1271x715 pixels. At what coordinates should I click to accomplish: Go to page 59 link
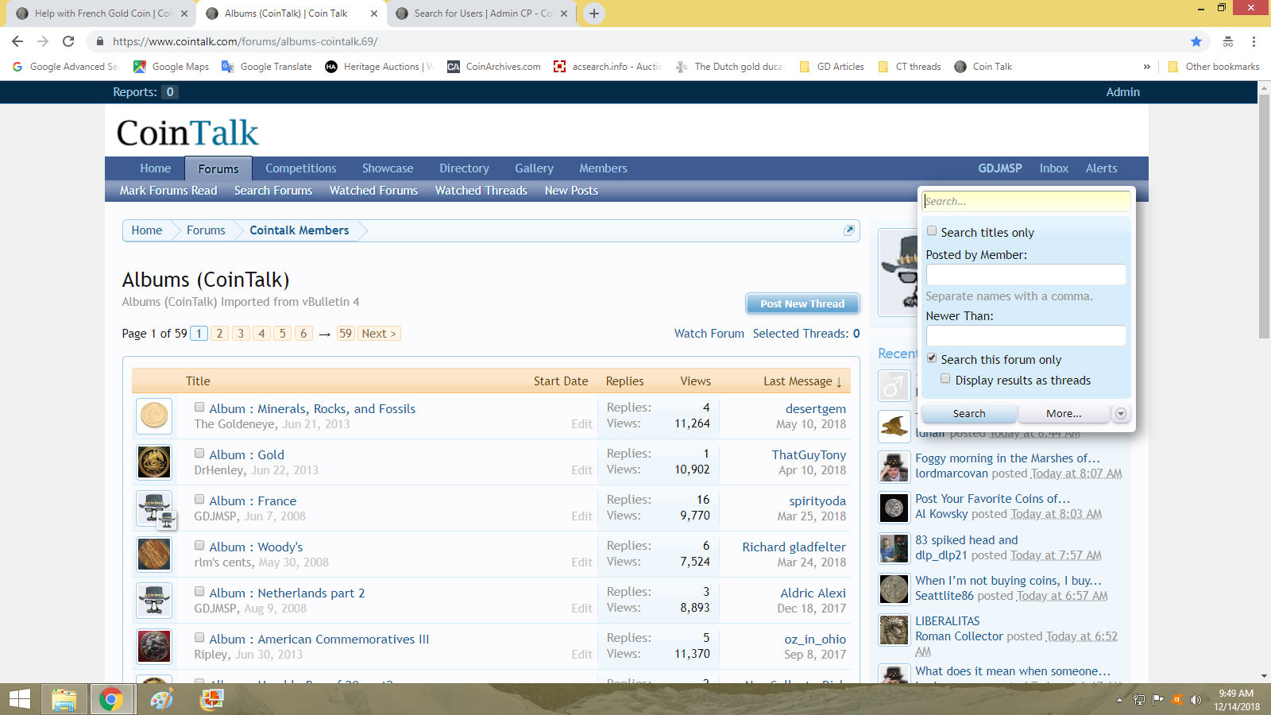point(346,334)
